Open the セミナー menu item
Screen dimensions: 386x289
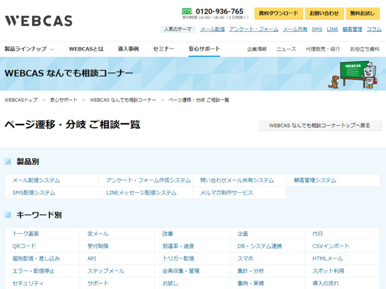[x=163, y=49]
